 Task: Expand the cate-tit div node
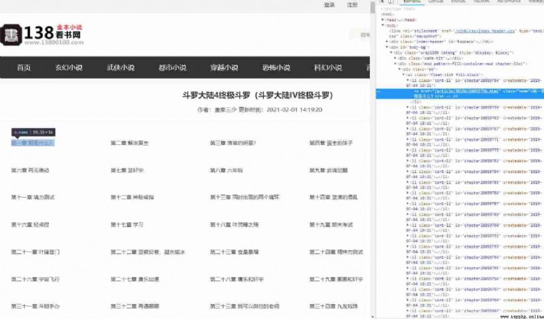pyautogui.click(x=396, y=58)
